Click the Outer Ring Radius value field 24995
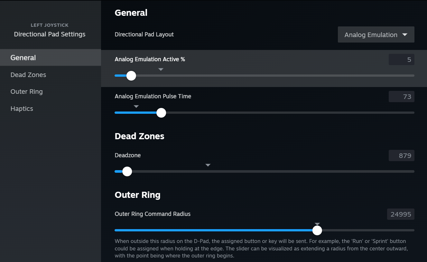This screenshot has height=262, width=427. pyautogui.click(x=401, y=214)
